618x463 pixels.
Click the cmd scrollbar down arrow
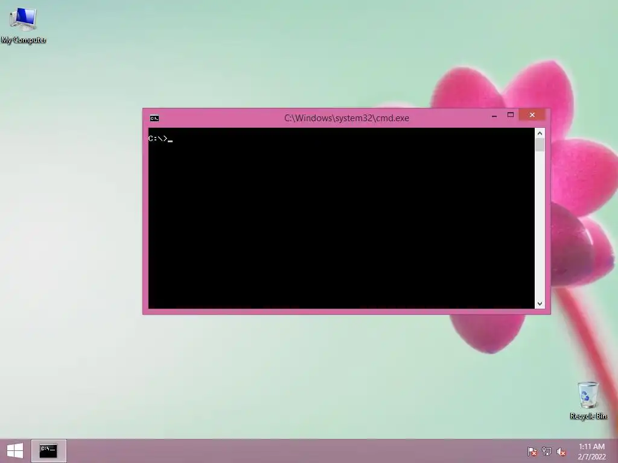coord(540,304)
